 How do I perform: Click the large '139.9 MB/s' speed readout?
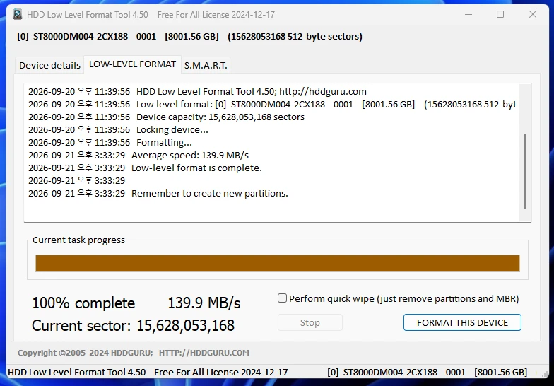point(204,303)
